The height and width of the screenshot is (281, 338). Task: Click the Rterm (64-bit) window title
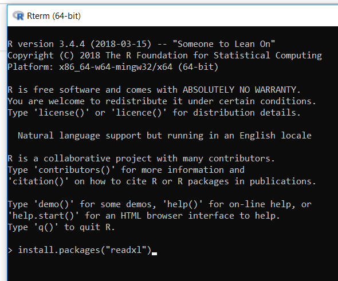point(54,16)
